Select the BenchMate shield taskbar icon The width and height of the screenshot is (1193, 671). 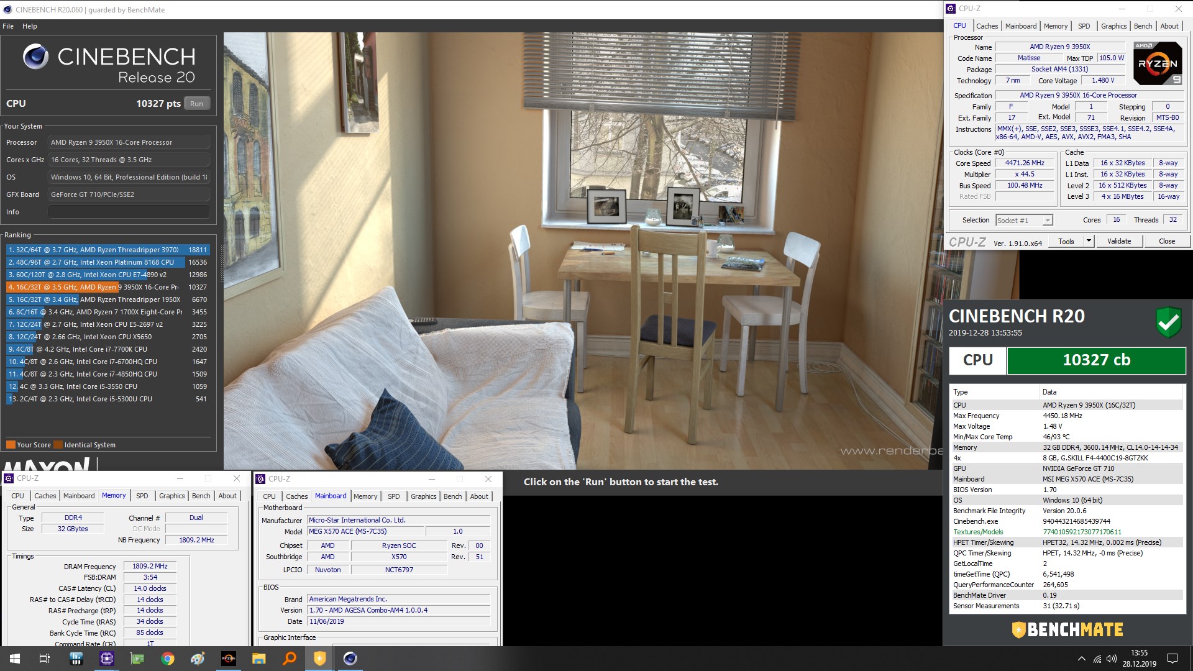pos(319,659)
